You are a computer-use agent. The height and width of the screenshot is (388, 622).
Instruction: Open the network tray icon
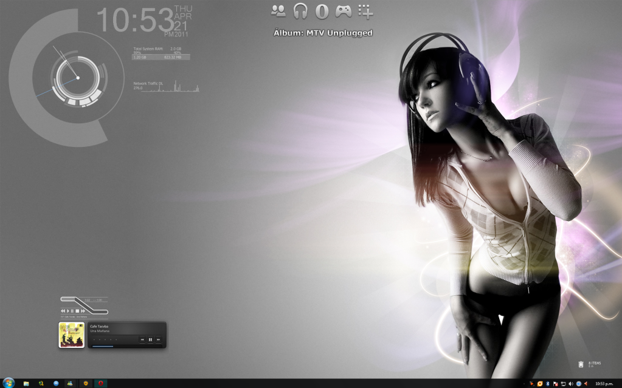coord(563,384)
